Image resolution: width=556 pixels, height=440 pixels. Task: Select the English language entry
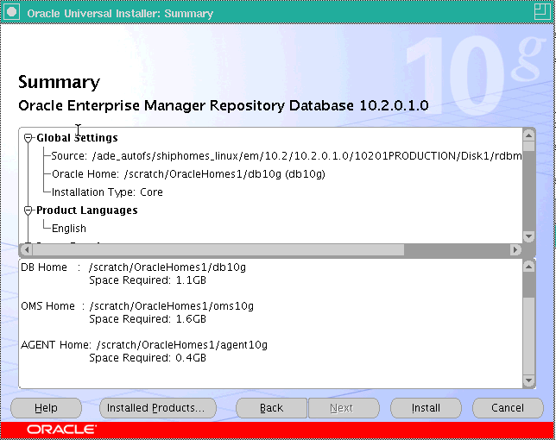[x=69, y=229]
